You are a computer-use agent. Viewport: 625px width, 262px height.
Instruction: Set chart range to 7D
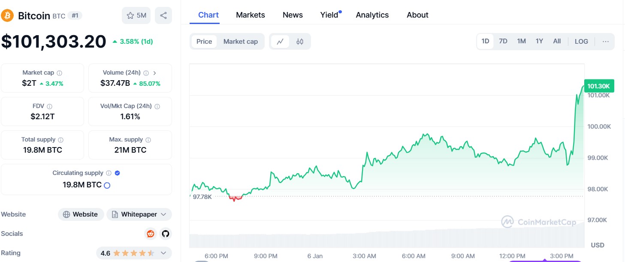[503, 42]
